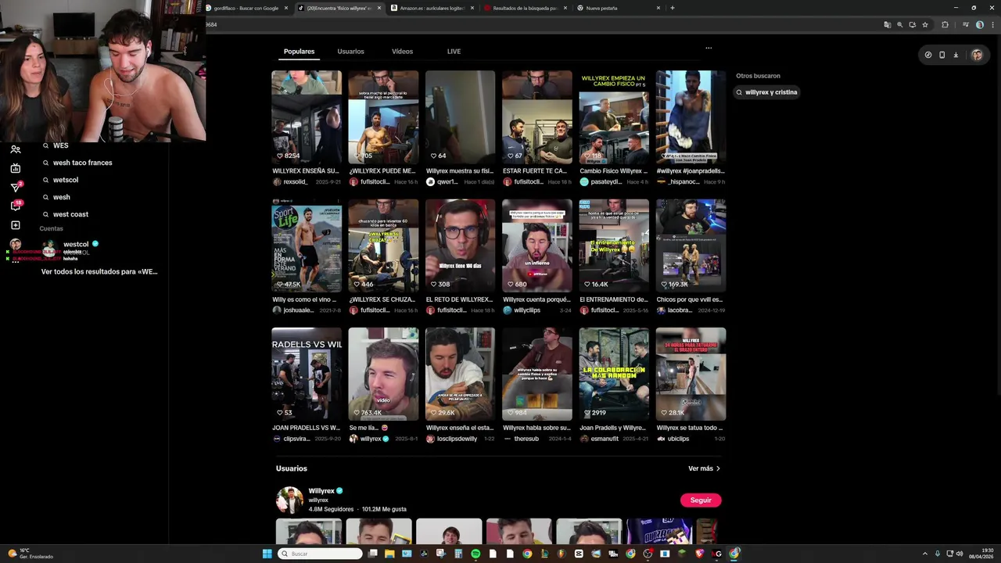Click 'Ver todos los resultados para «WE...'
The height and width of the screenshot is (563, 1001).
click(99, 272)
